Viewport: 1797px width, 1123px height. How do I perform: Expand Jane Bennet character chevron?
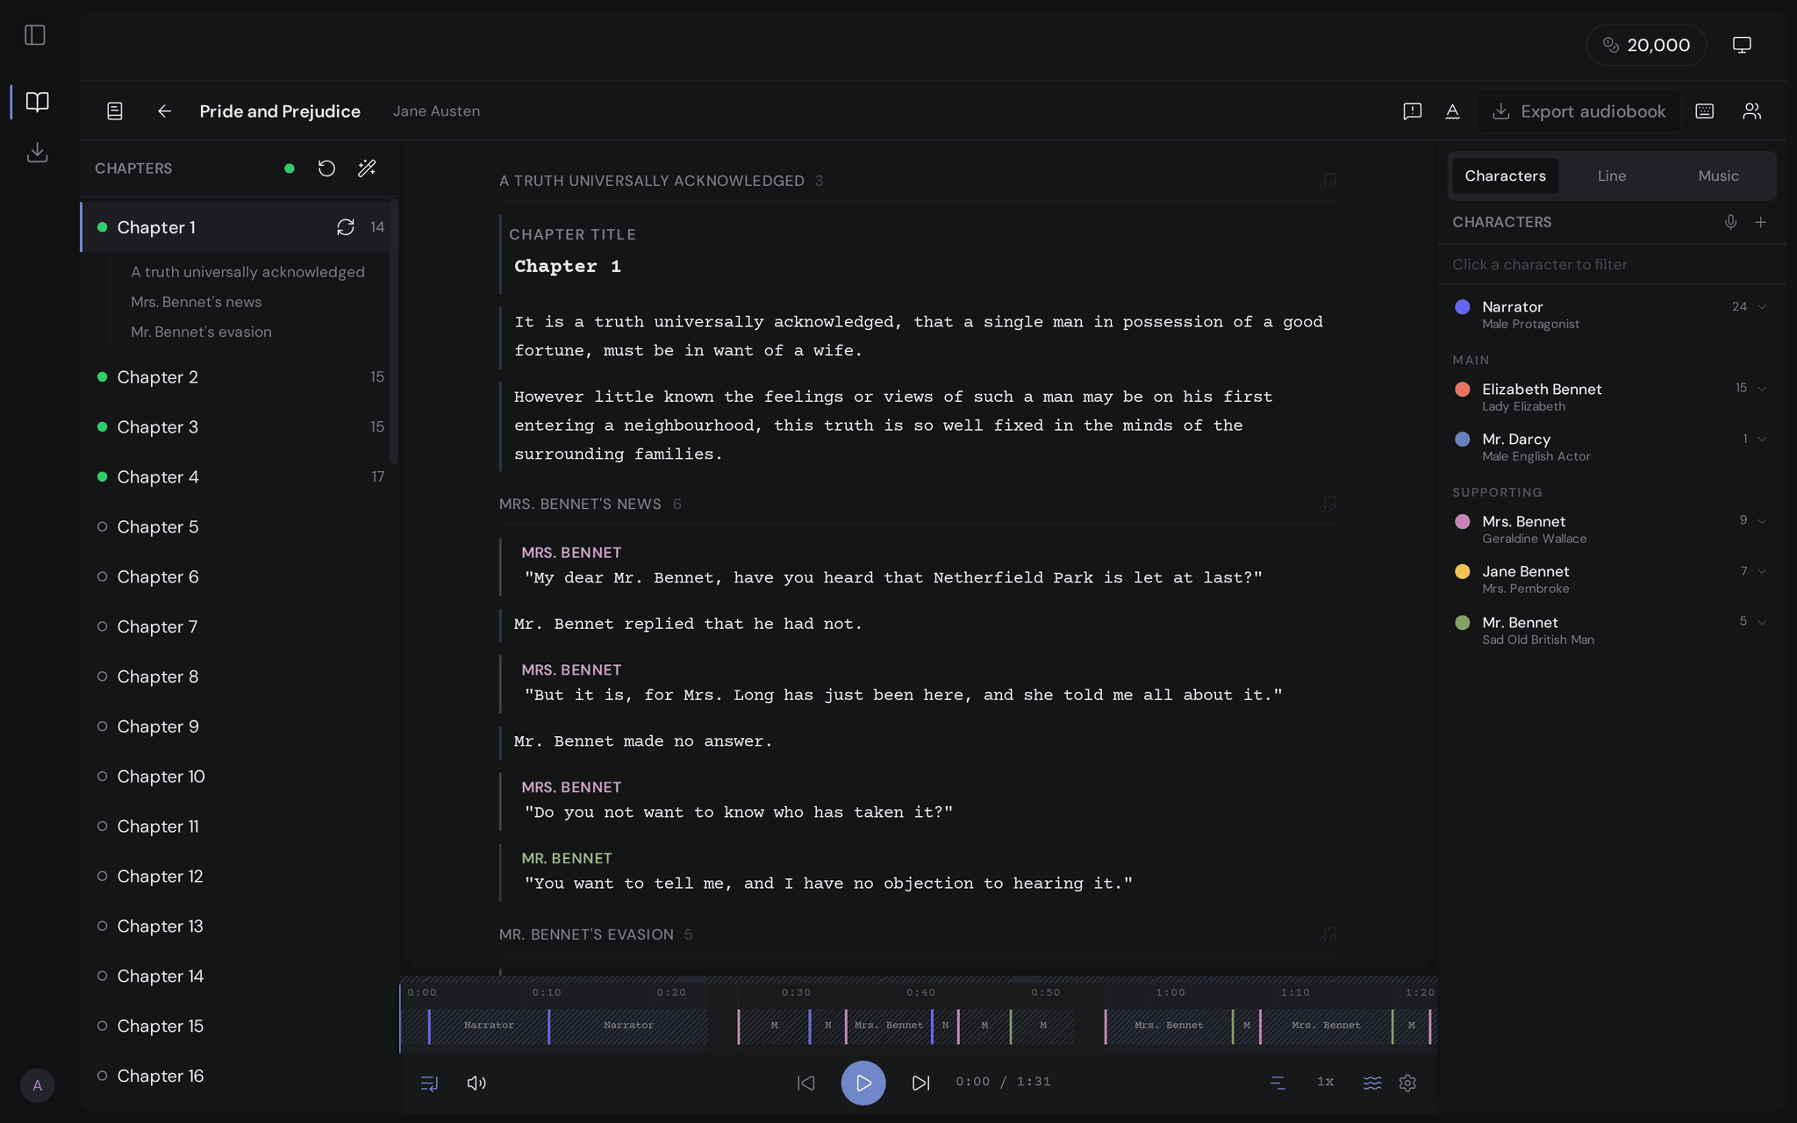(1762, 571)
